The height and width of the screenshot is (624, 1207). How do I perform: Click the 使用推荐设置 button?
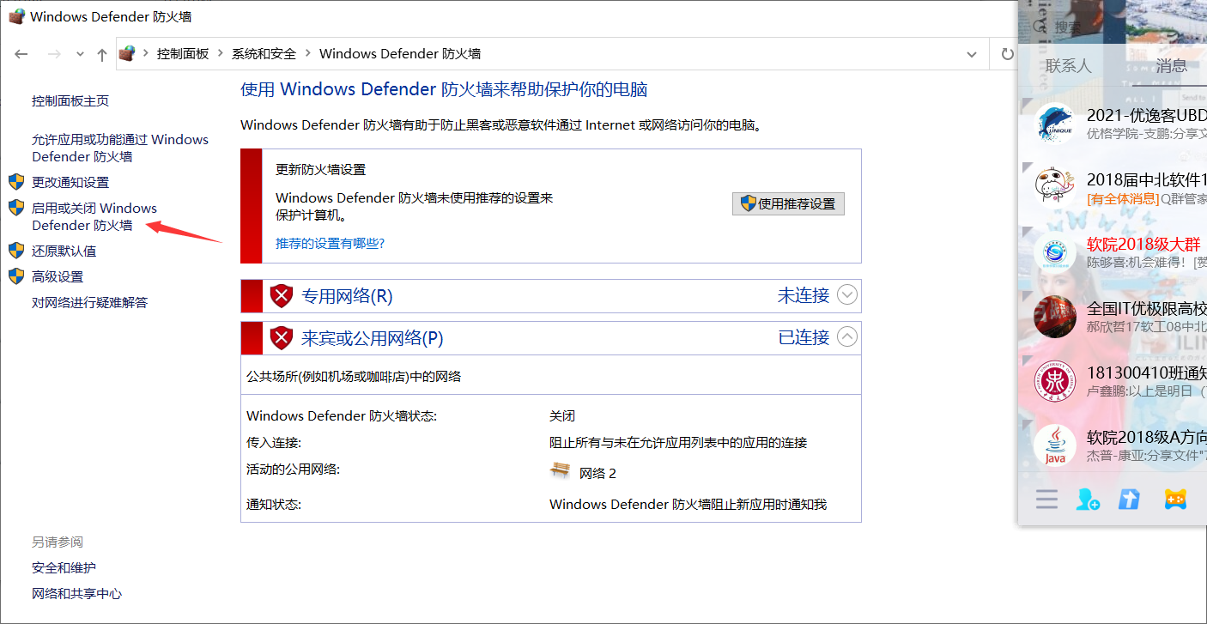788,203
